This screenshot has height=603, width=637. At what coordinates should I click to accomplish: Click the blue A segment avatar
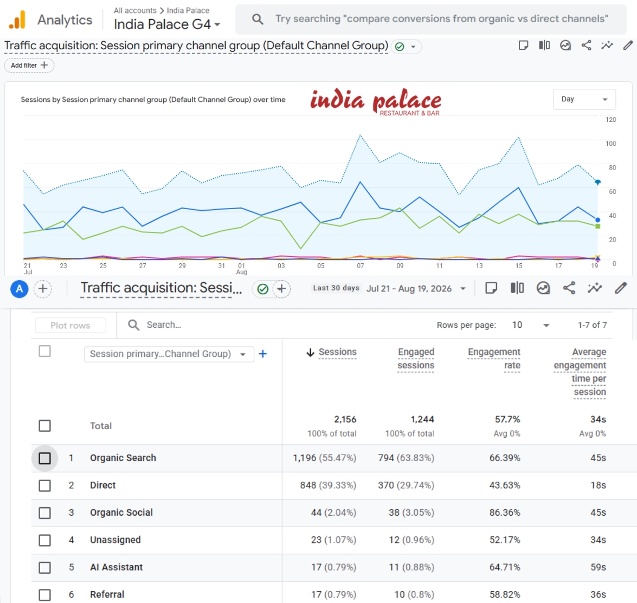[x=19, y=289]
